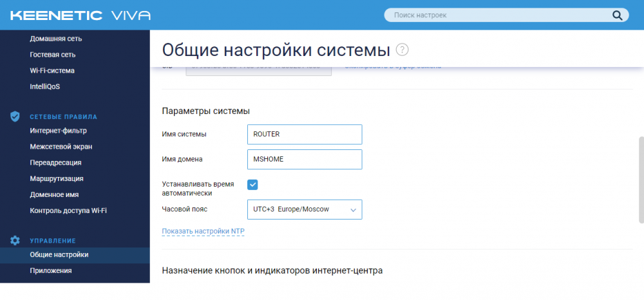
Task: Go to Маршрутизация section
Action: pos(57,178)
